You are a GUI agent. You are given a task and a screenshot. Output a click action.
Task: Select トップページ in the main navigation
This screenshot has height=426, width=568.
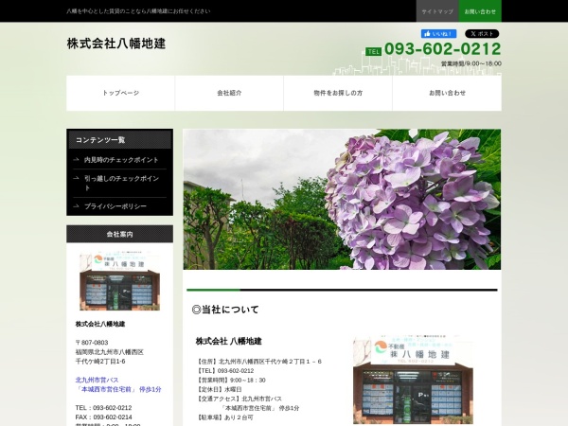(x=120, y=93)
